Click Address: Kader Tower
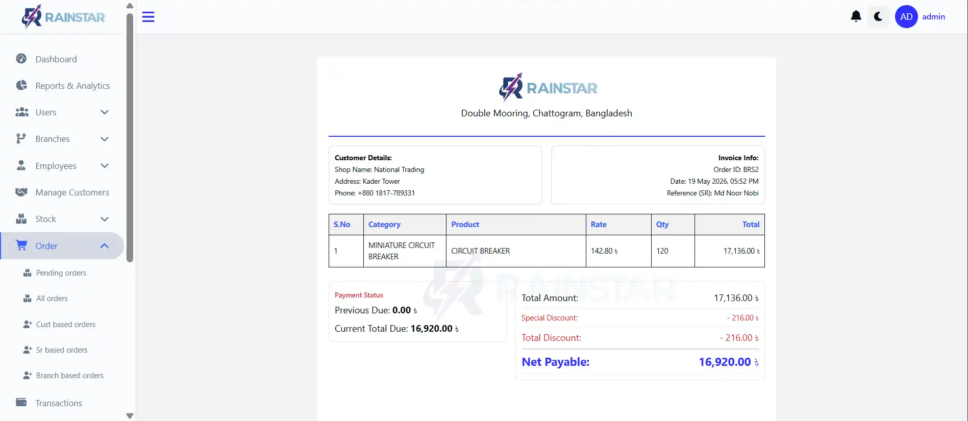968x421 pixels. 367,181
